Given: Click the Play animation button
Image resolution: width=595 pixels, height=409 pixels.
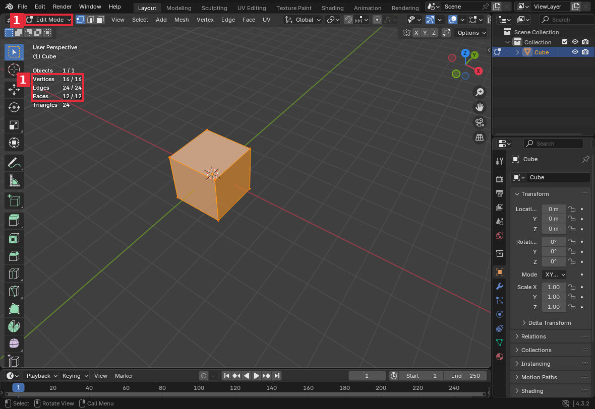Looking at the screenshot, I should [256, 376].
